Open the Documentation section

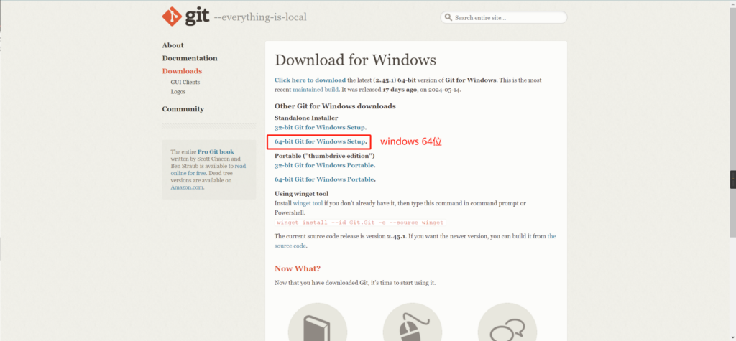[190, 58]
